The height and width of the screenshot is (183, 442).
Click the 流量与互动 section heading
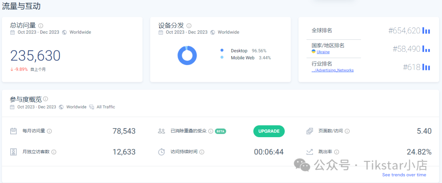pyautogui.click(x=21, y=7)
